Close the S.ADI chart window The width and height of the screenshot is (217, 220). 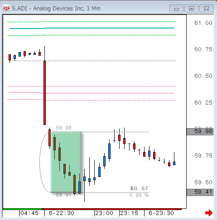[206, 9]
